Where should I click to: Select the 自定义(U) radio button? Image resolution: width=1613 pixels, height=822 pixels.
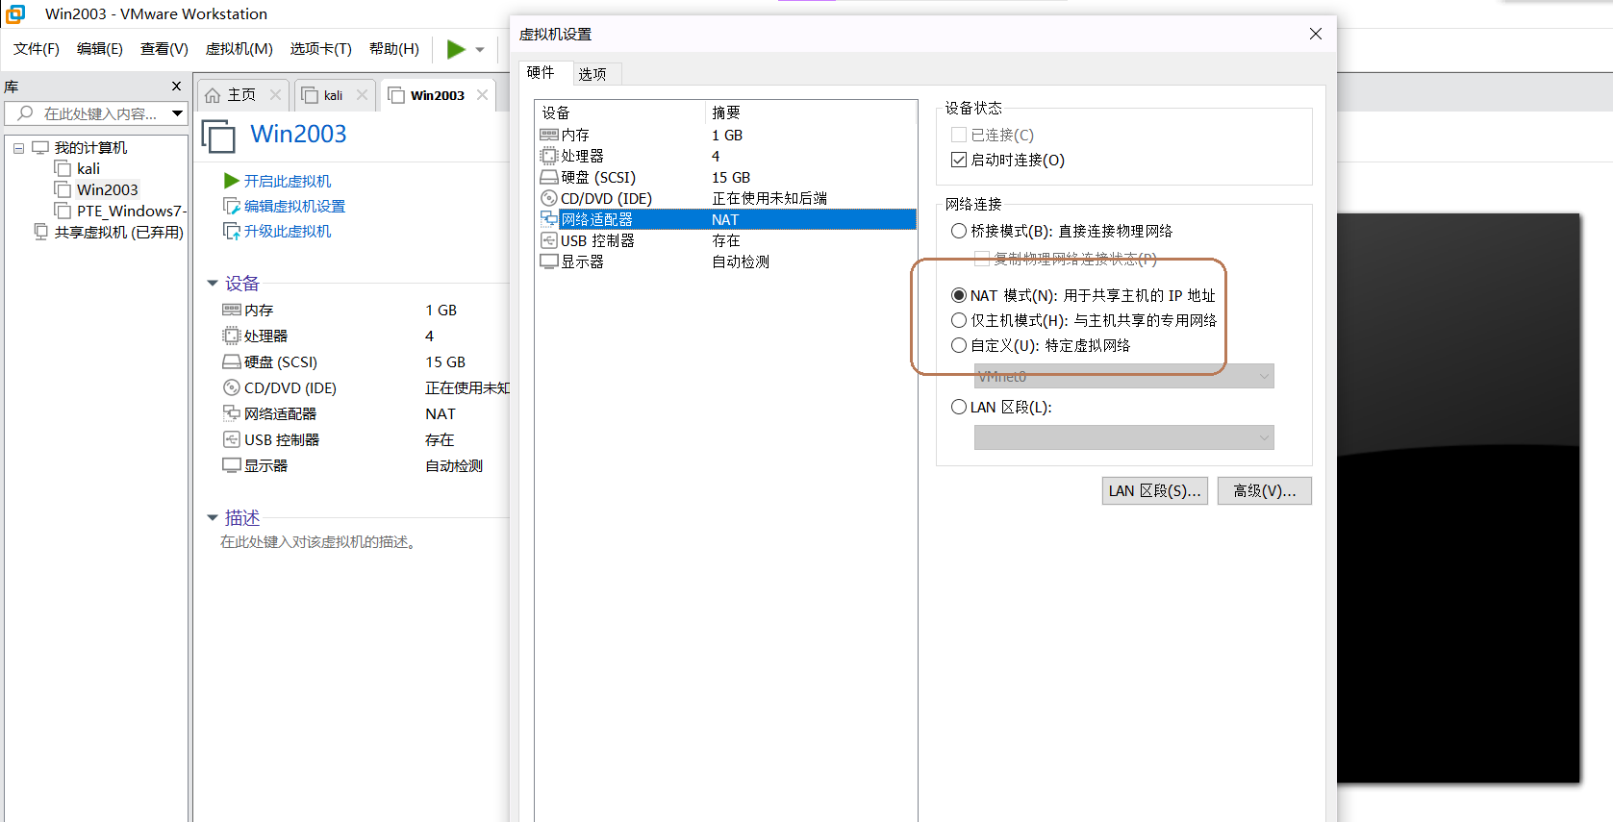[x=959, y=345]
